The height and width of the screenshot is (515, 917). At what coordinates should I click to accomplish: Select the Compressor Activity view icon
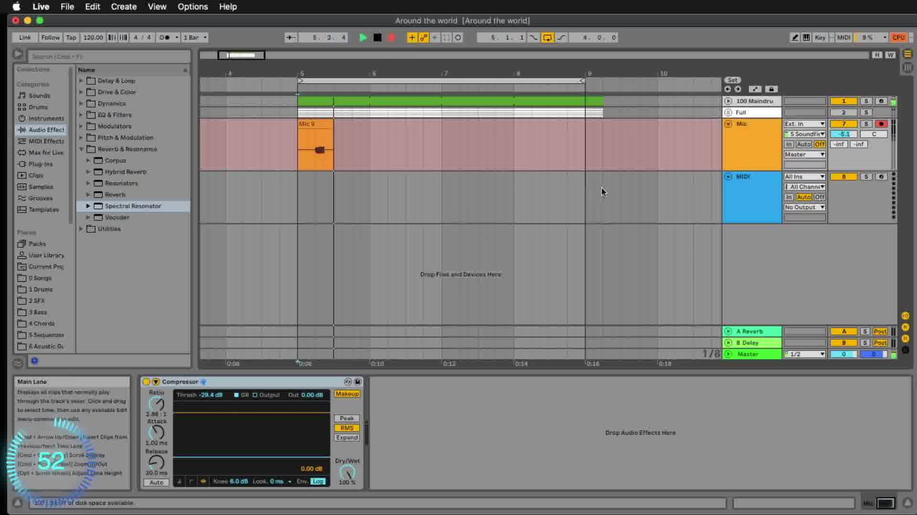203,482
